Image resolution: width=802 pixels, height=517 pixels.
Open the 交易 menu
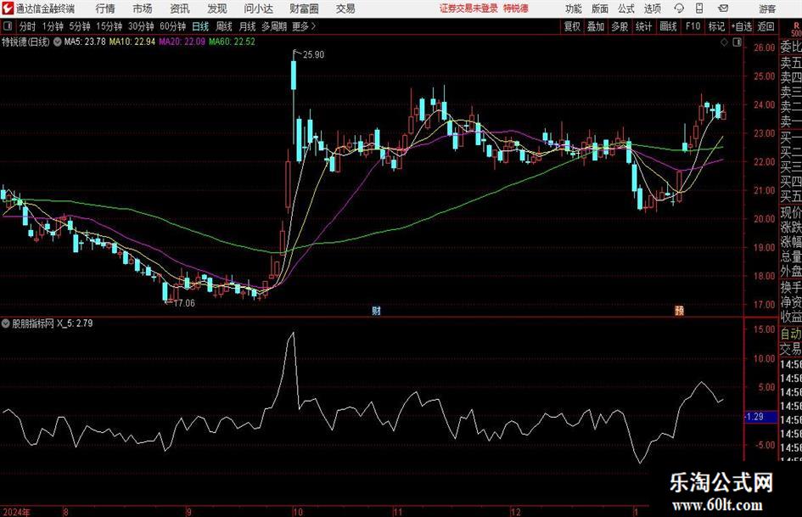pyautogui.click(x=345, y=8)
